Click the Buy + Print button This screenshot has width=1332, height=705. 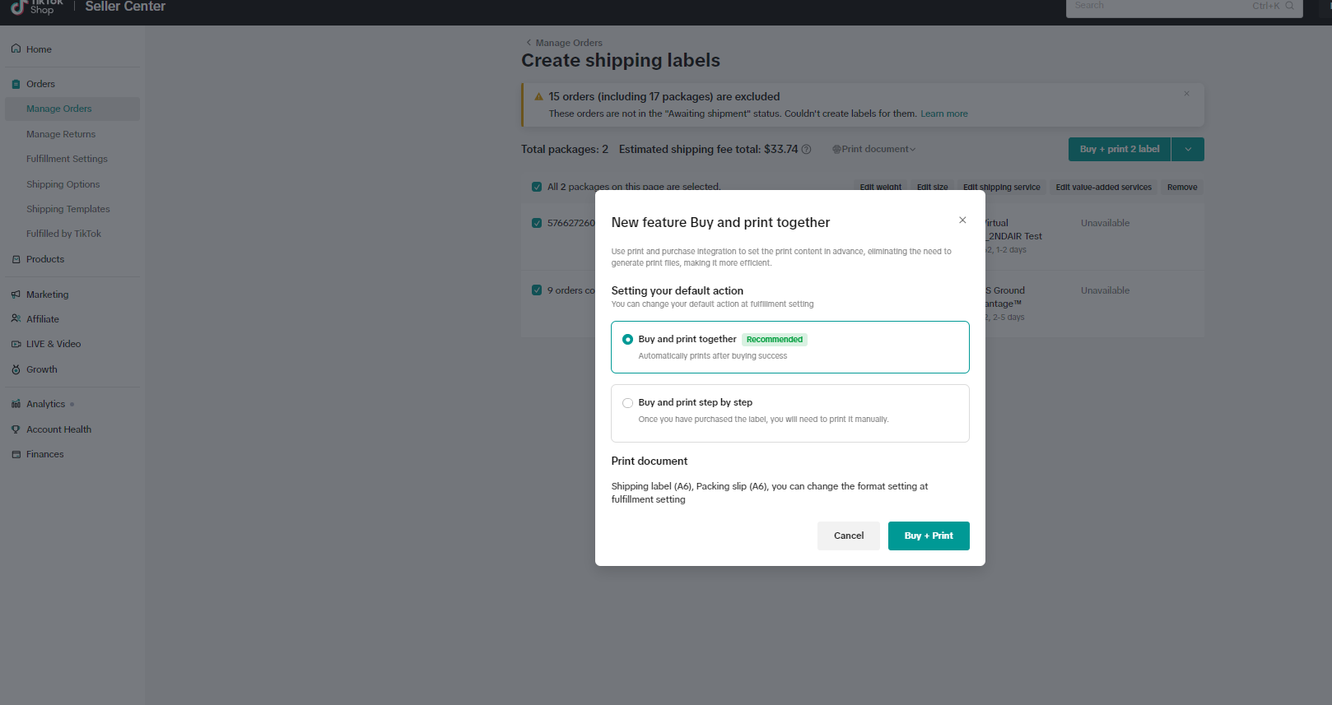pyautogui.click(x=928, y=536)
